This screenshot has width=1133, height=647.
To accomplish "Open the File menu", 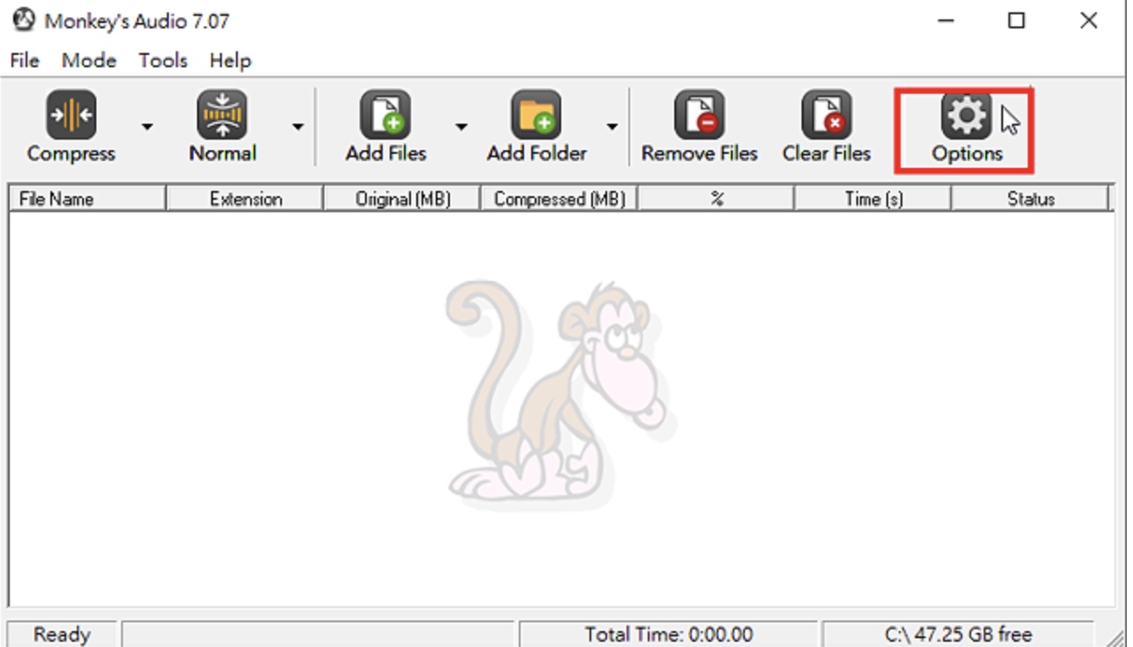I will click(25, 61).
